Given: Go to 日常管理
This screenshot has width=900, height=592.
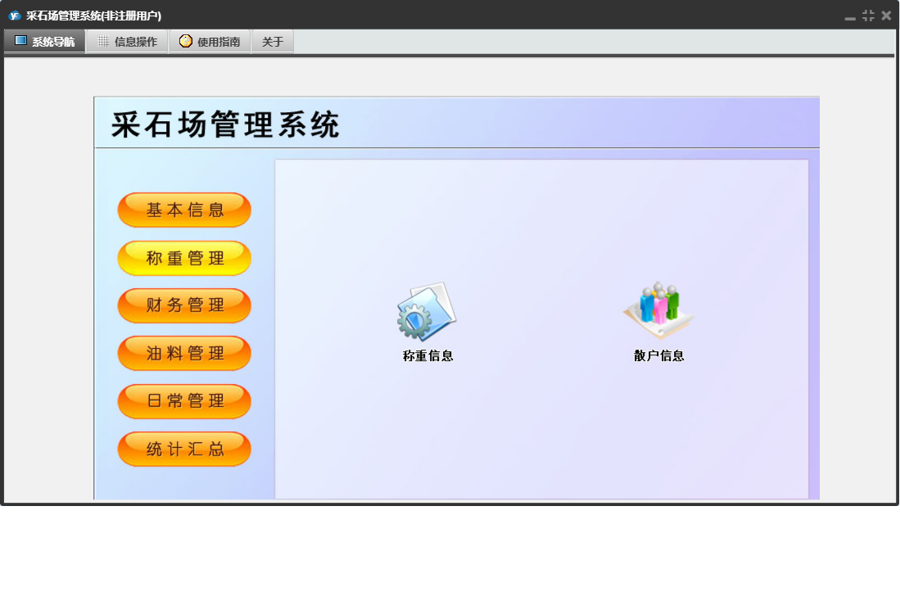Looking at the screenshot, I should [x=184, y=401].
